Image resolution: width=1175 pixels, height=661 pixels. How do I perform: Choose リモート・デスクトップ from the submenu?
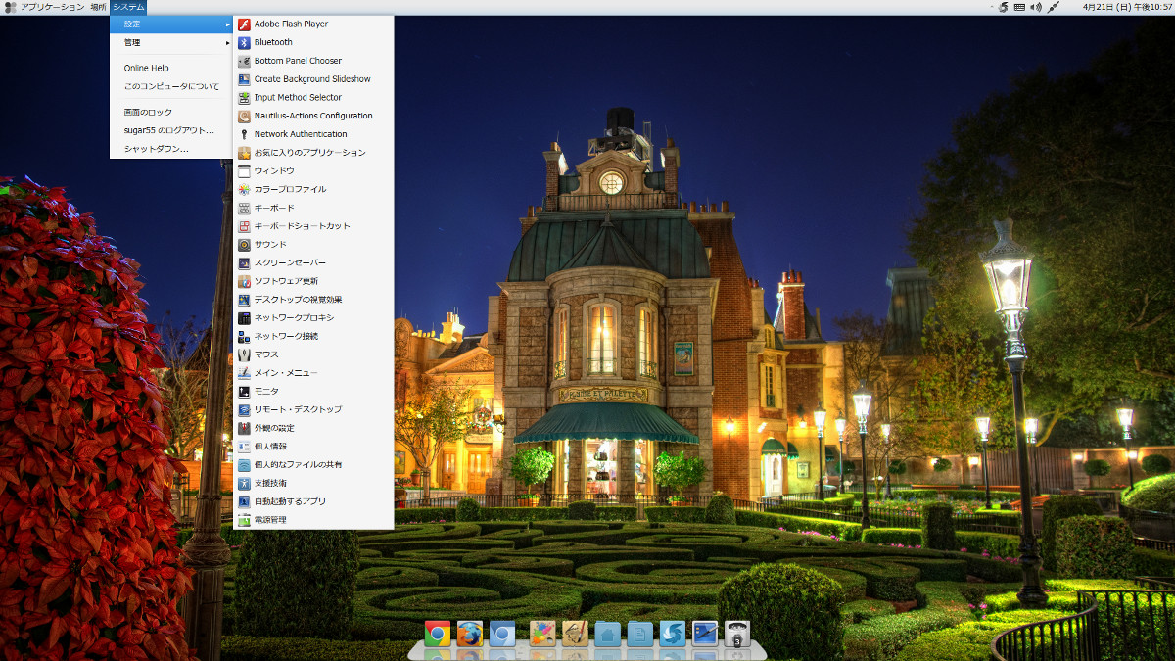pyautogui.click(x=313, y=409)
